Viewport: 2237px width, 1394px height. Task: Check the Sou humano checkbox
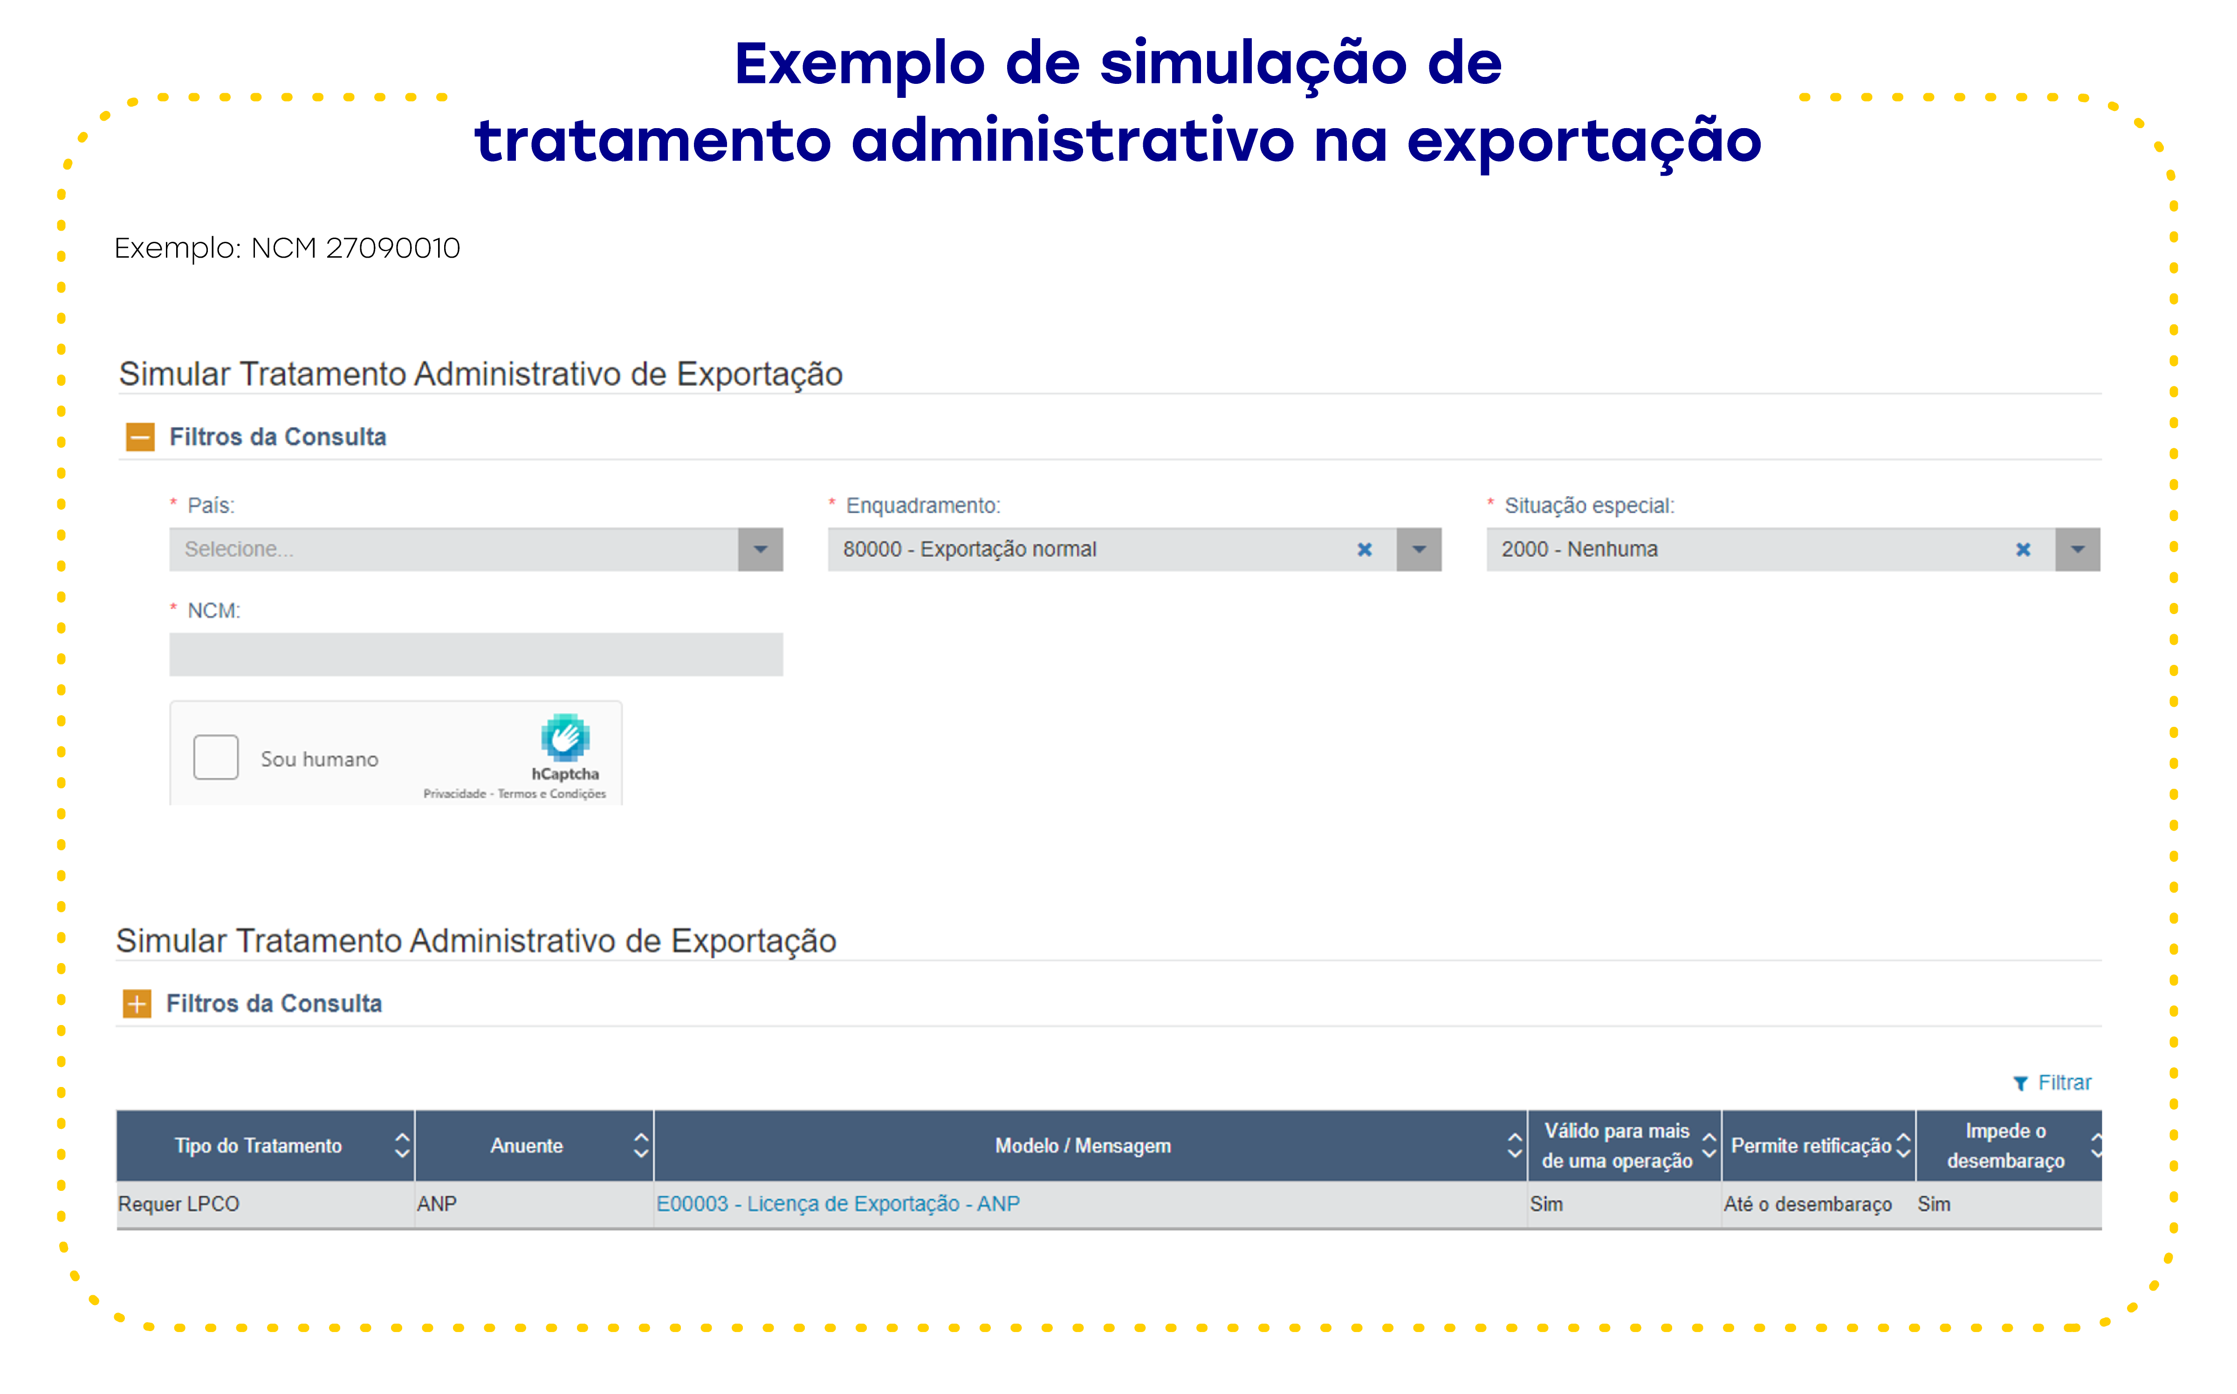(216, 757)
